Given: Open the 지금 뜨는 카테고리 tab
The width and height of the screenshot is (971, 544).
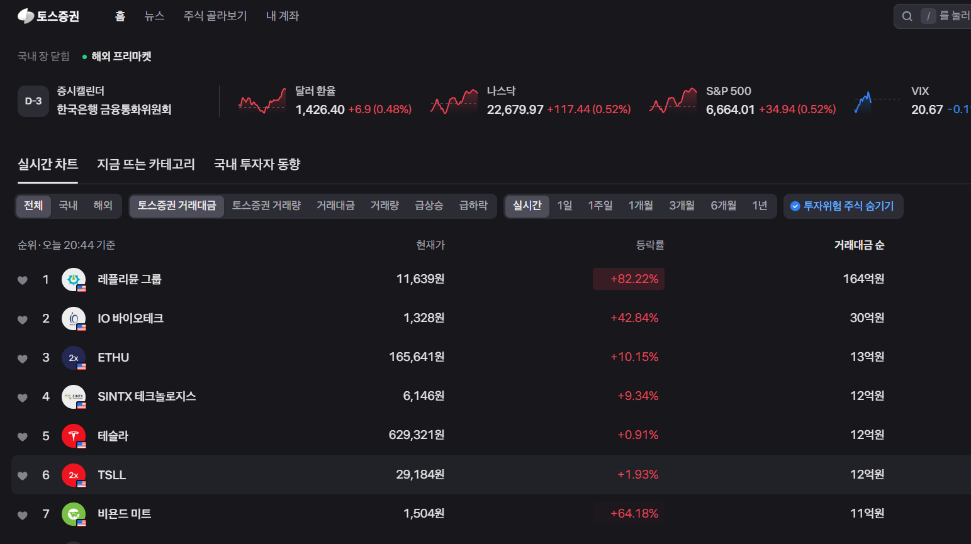Looking at the screenshot, I should point(147,164).
